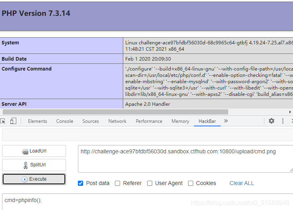Click inside the HackBar URL text area
This screenshot has width=293, height=210.
click(x=185, y=159)
